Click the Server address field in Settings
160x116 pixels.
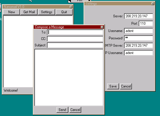click(x=139, y=16)
